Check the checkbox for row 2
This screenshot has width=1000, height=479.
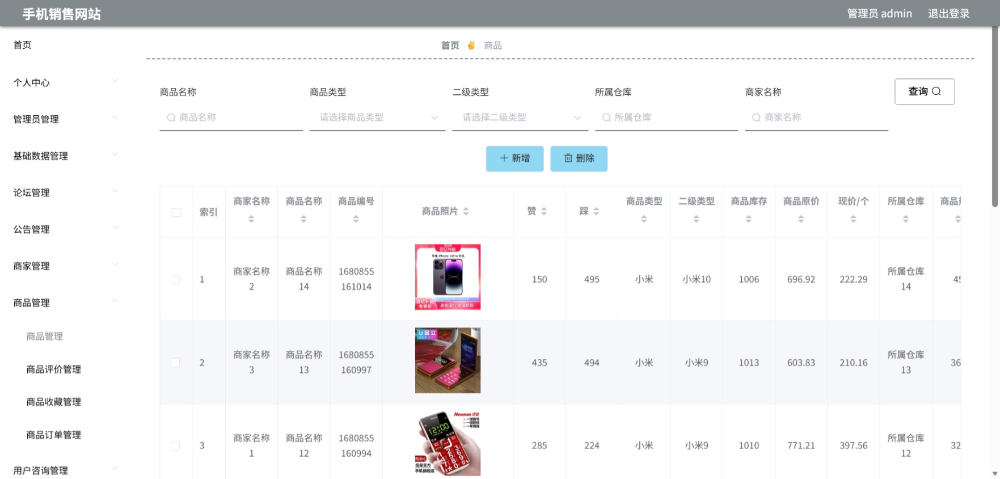[x=175, y=363]
